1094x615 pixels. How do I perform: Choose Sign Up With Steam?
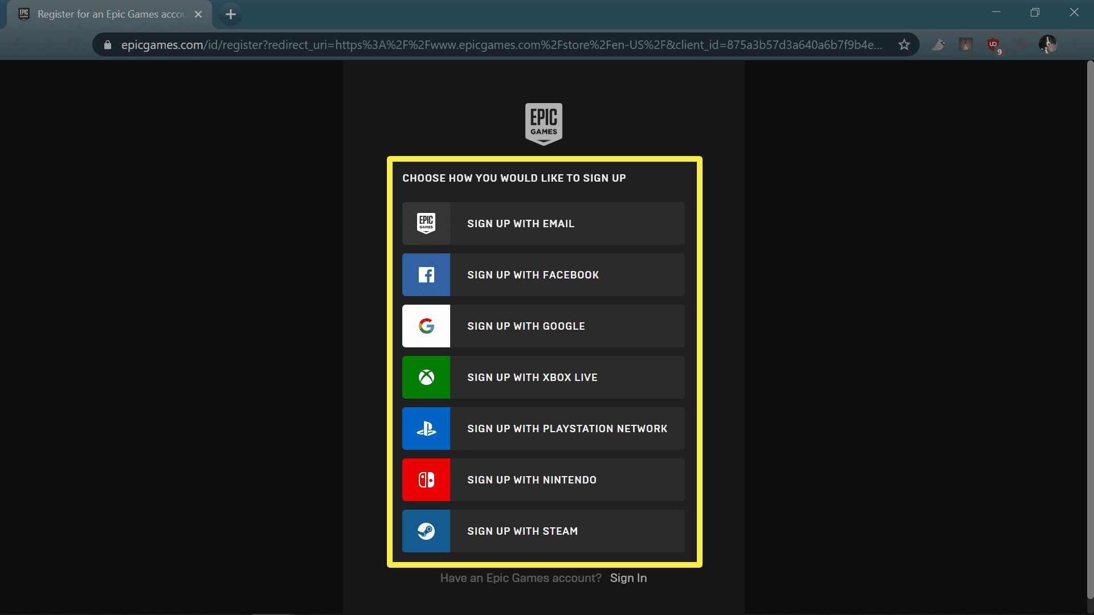(544, 531)
